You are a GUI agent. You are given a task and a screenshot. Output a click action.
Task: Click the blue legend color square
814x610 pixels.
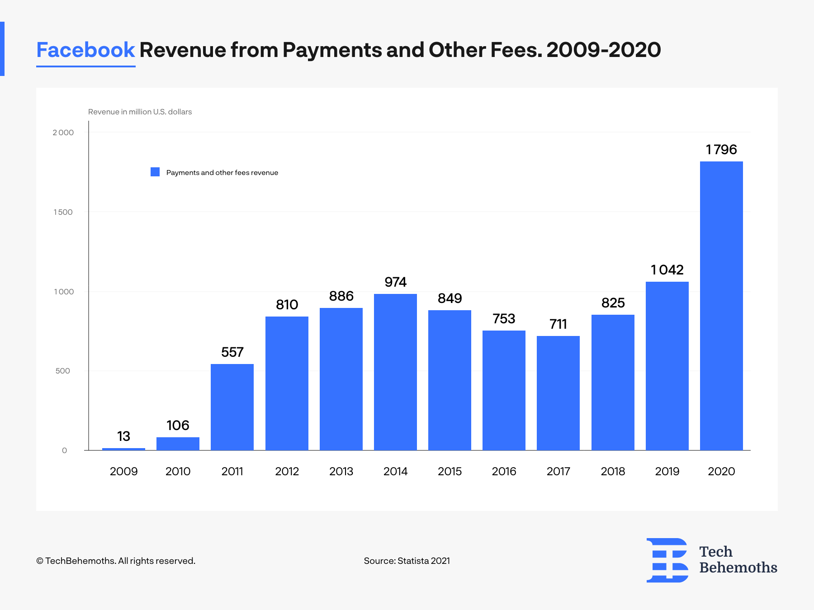click(155, 172)
